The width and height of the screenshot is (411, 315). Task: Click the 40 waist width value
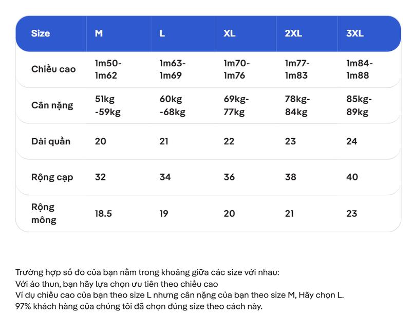coord(352,177)
